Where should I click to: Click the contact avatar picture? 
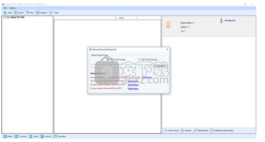click(168, 25)
